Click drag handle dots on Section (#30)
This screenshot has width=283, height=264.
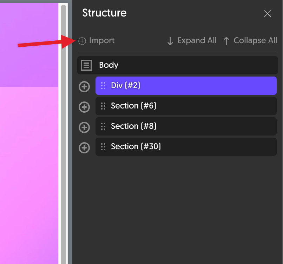(x=103, y=147)
